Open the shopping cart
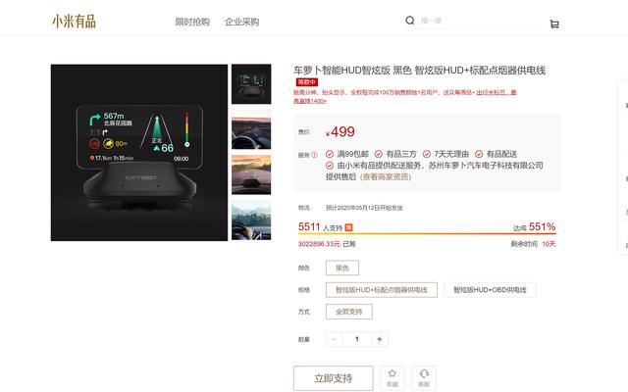 click(x=554, y=24)
